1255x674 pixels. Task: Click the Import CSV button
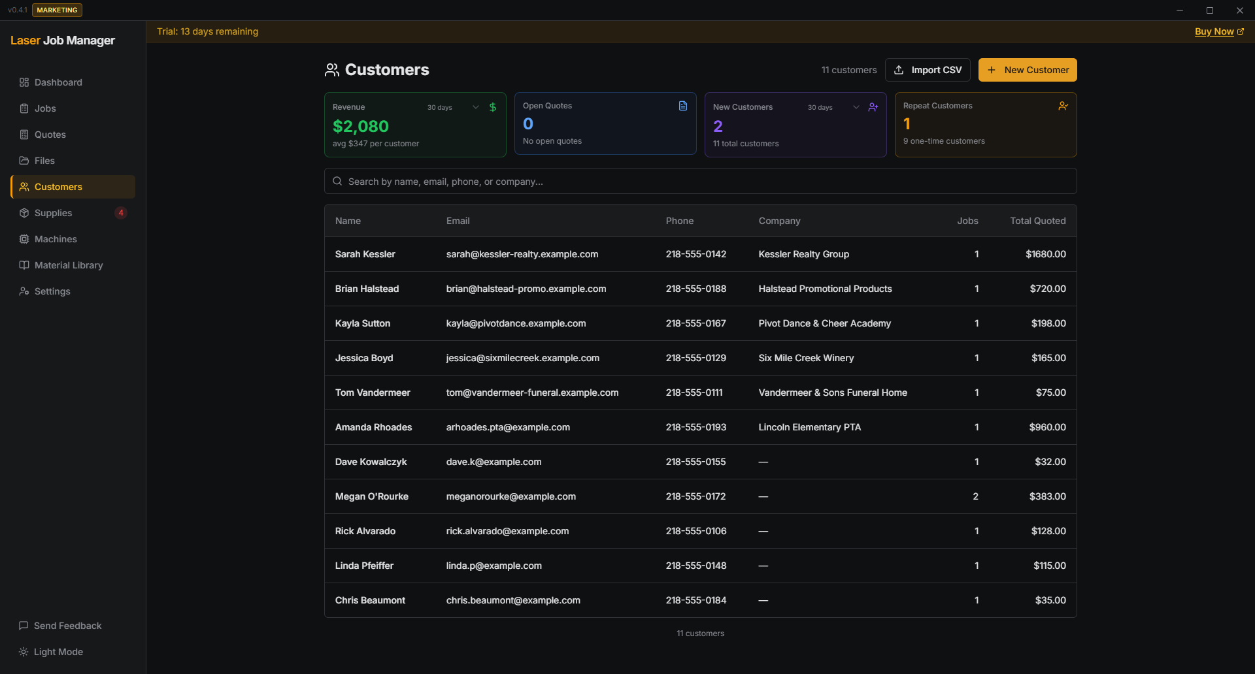point(928,70)
